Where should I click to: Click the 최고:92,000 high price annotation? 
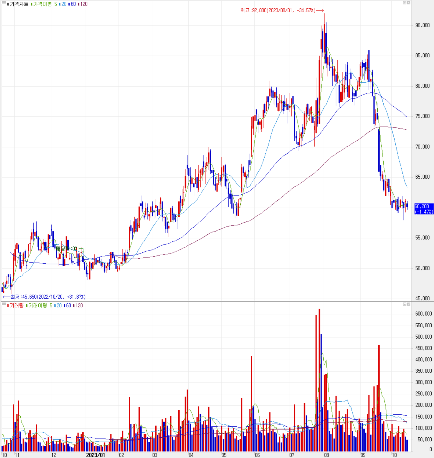(282, 10)
